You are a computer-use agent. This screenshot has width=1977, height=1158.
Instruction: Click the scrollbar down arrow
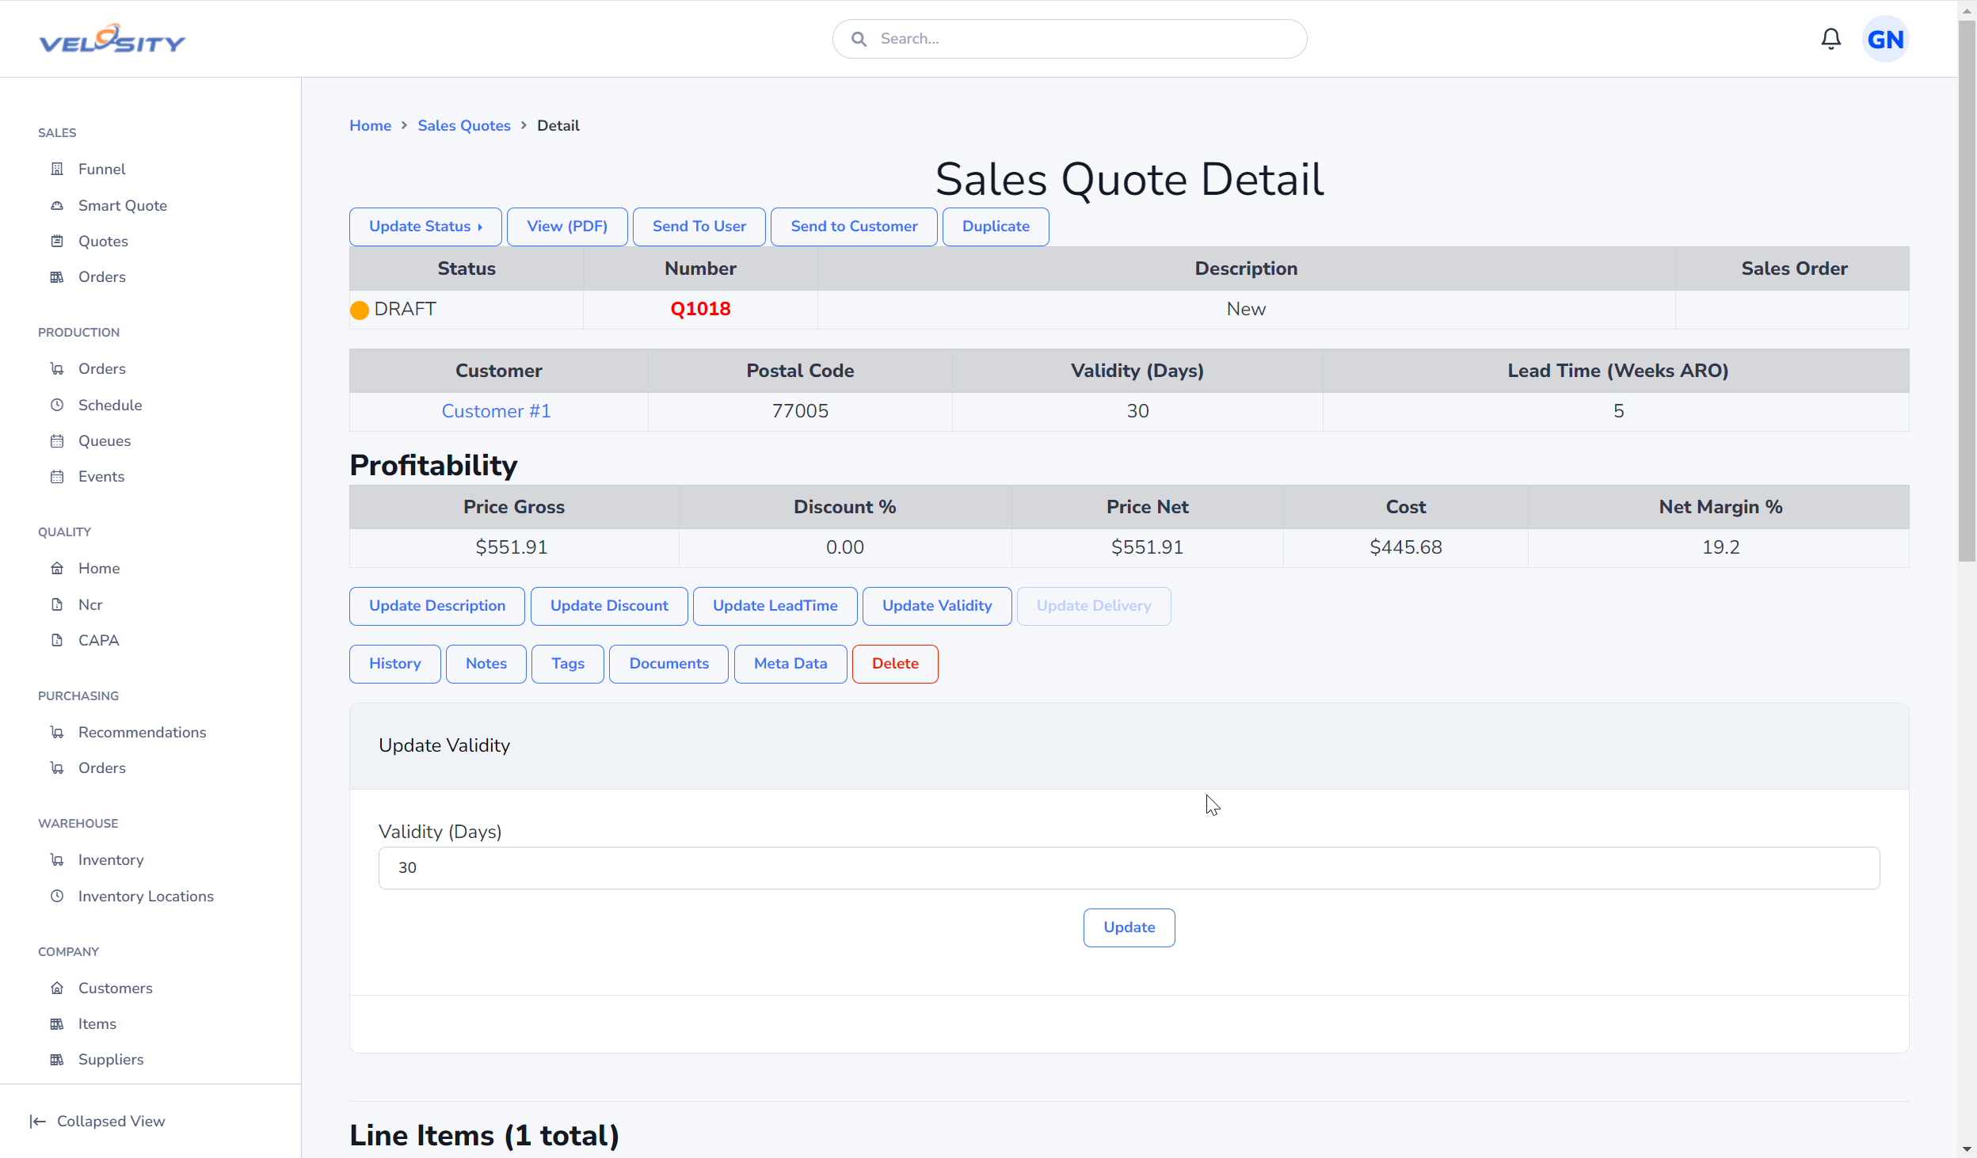1967,1148
